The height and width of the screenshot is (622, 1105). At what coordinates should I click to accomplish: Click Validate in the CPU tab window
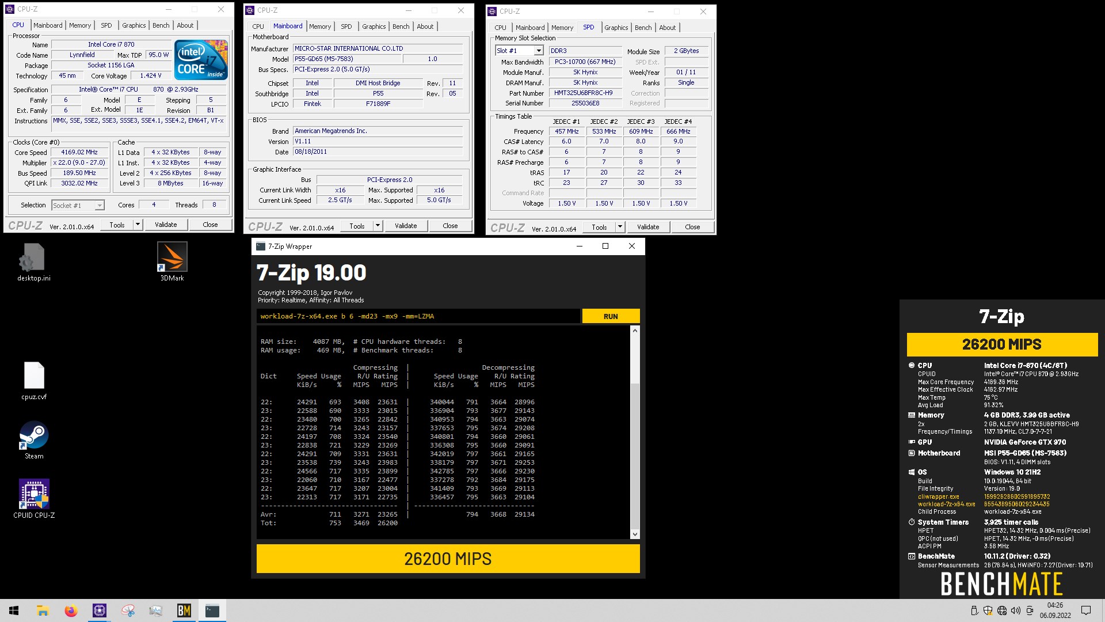point(166,225)
